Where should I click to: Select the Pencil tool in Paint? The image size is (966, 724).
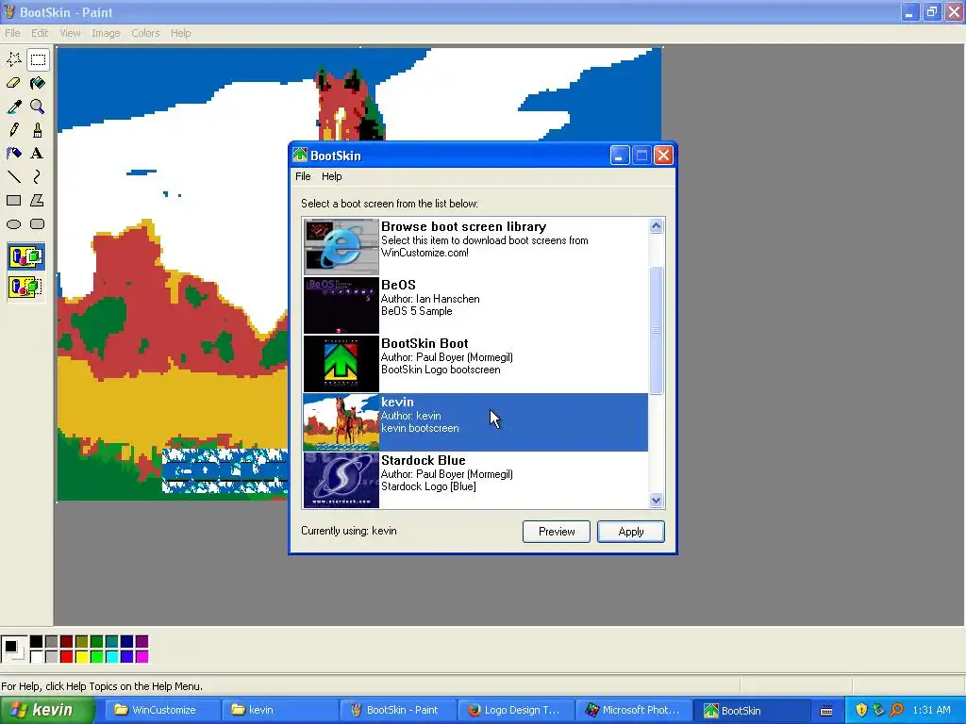tap(13, 130)
